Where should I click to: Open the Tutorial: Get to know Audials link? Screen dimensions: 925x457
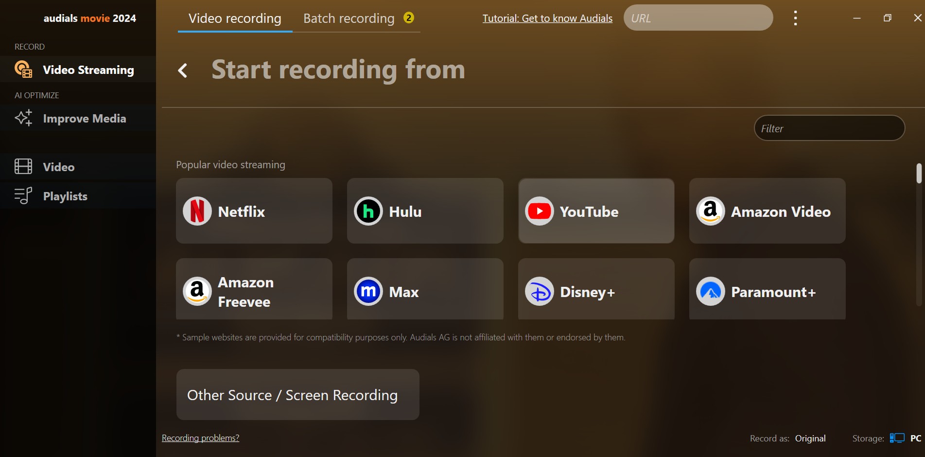pyautogui.click(x=547, y=18)
